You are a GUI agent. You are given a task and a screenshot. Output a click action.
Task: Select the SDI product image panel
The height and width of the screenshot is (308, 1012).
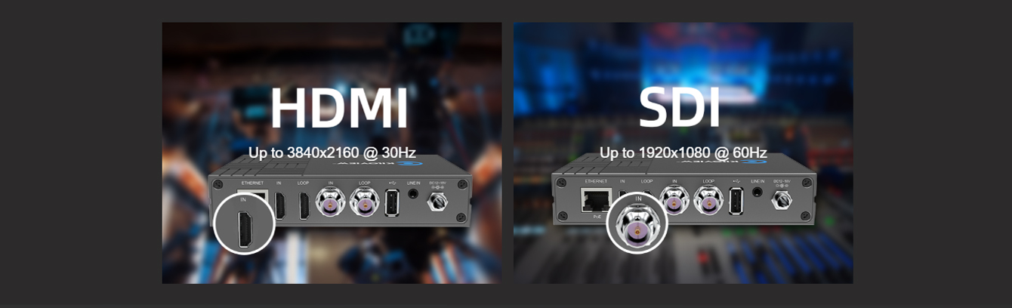tap(683, 153)
